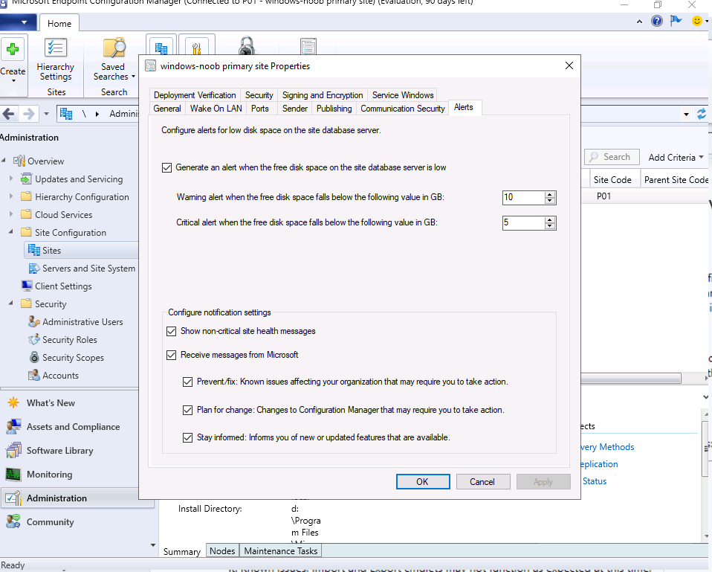Screen dimensions: 712x572
Task: Collapse the Site Configuration node
Action: (x=11, y=232)
